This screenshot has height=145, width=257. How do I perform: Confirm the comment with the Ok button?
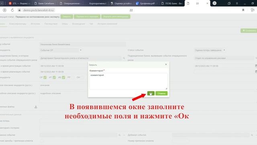click(151, 93)
